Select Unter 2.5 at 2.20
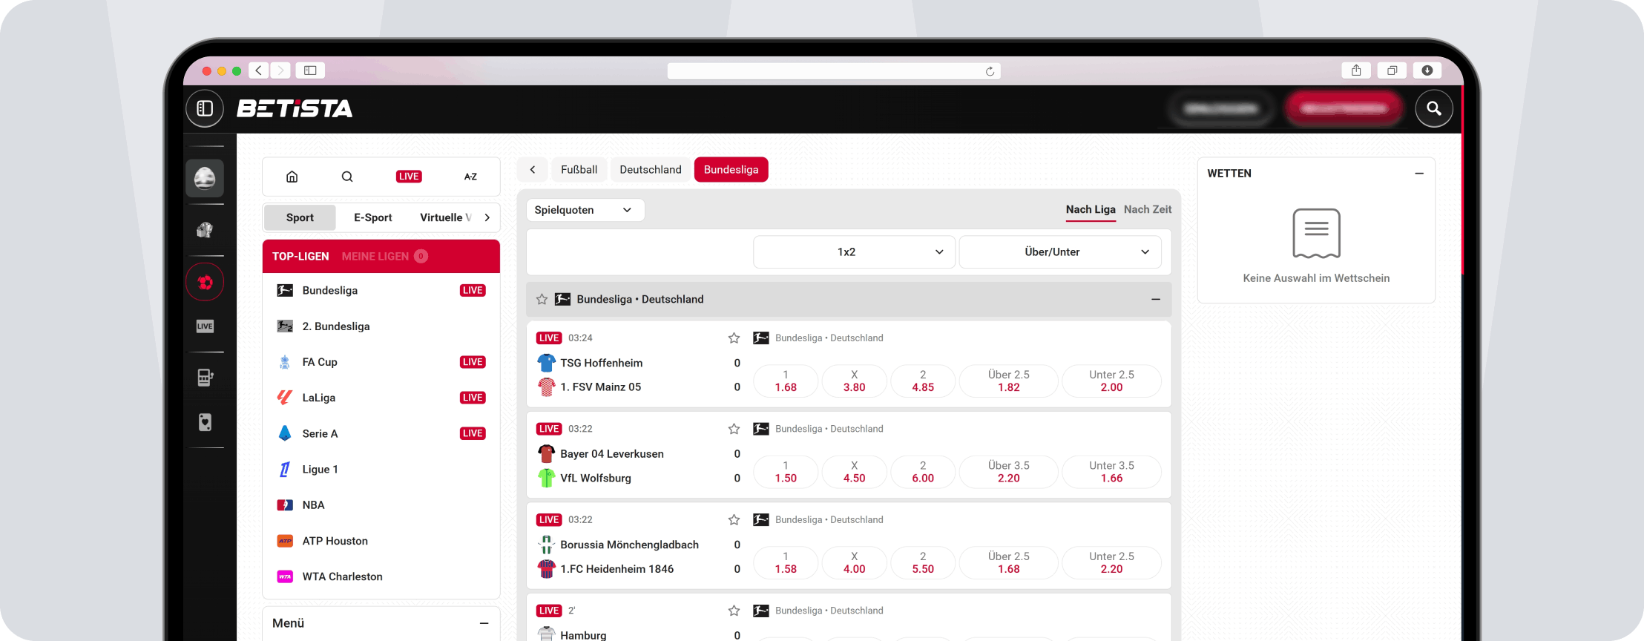The image size is (1644, 641). (1111, 563)
